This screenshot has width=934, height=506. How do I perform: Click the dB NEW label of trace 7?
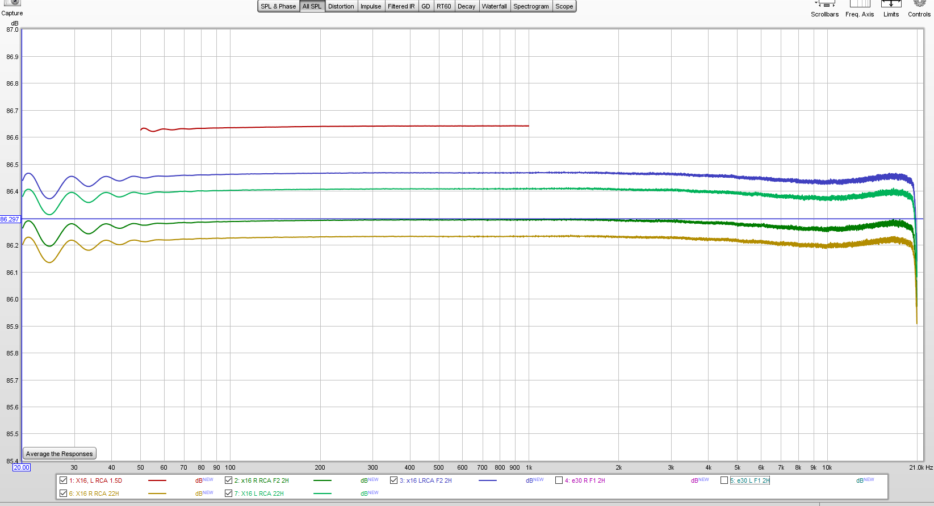[x=370, y=494]
